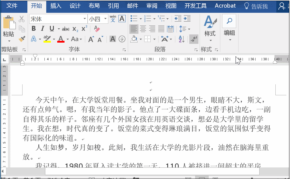Screen dimensions: 290x179
Task: Decrease font size with shrink font icon
Action: pyautogui.click(x=100, y=39)
